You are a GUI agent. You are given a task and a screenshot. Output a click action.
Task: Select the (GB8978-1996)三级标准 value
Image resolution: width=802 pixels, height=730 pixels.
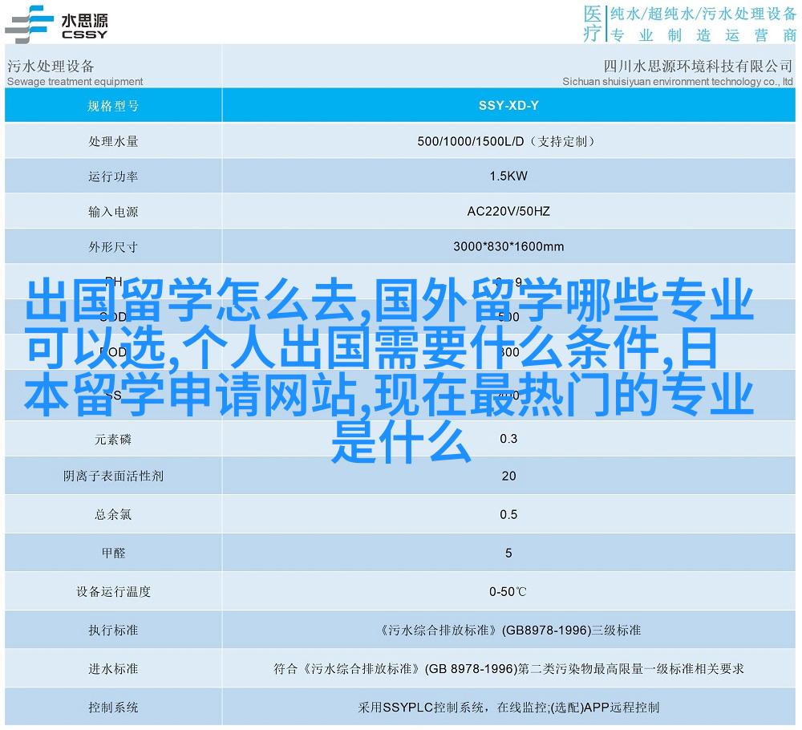(x=571, y=631)
